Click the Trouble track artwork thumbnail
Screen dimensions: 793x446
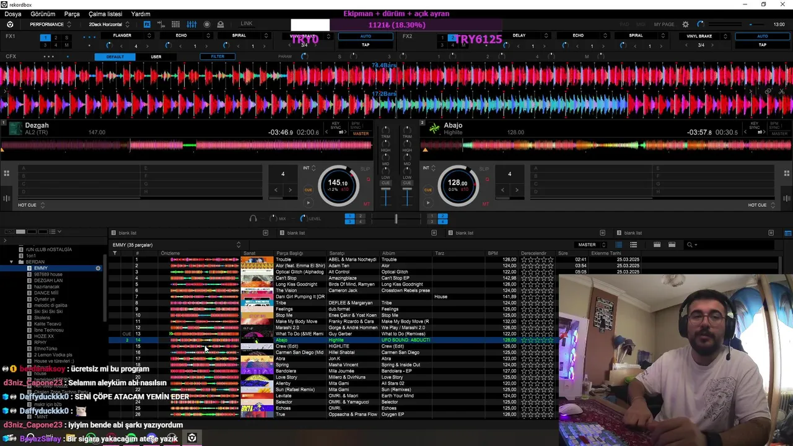(x=256, y=260)
